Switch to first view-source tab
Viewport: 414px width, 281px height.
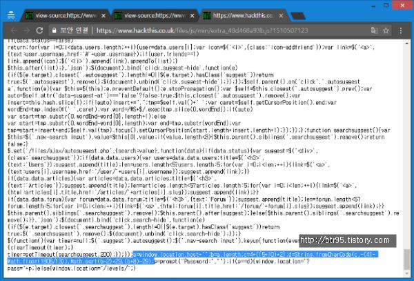point(66,16)
